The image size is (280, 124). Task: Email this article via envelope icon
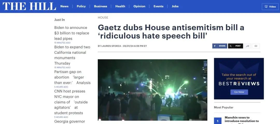click(x=256, y=46)
